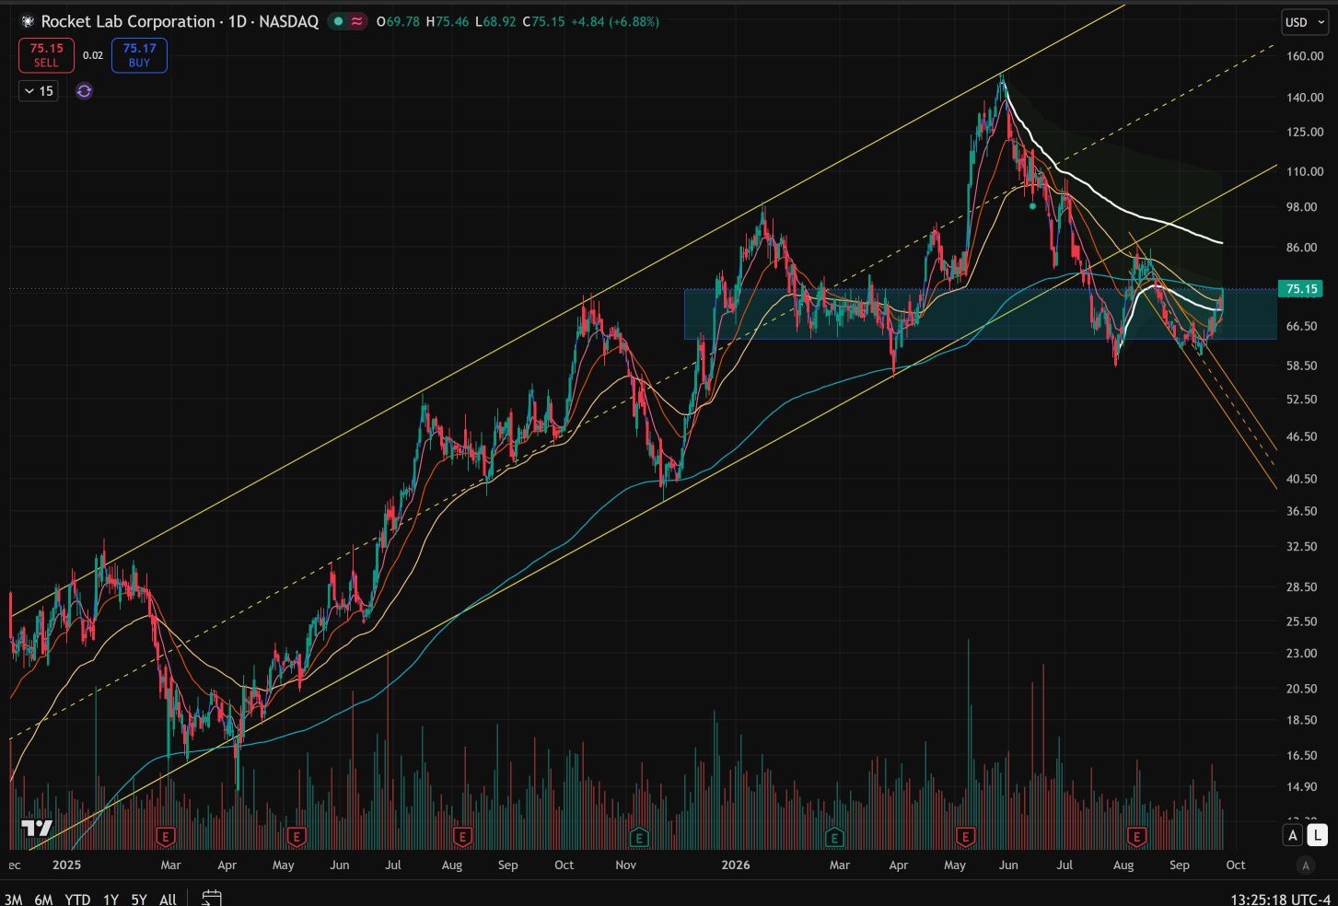Open the green earnings marker near November 2025

tap(638, 837)
